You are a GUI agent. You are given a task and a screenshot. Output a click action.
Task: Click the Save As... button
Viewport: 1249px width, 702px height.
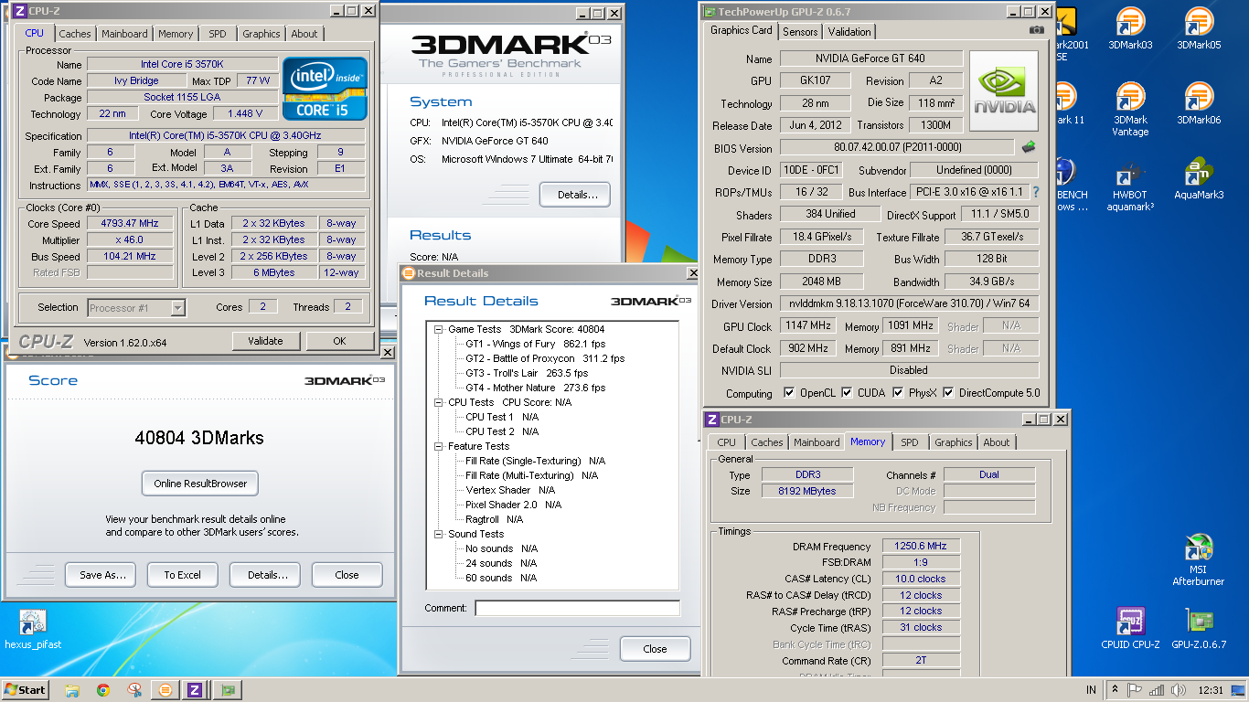click(x=101, y=575)
